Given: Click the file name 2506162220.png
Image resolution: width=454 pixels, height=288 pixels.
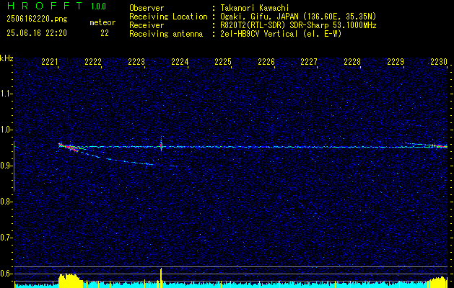Looking at the screenshot, I should [x=37, y=19].
